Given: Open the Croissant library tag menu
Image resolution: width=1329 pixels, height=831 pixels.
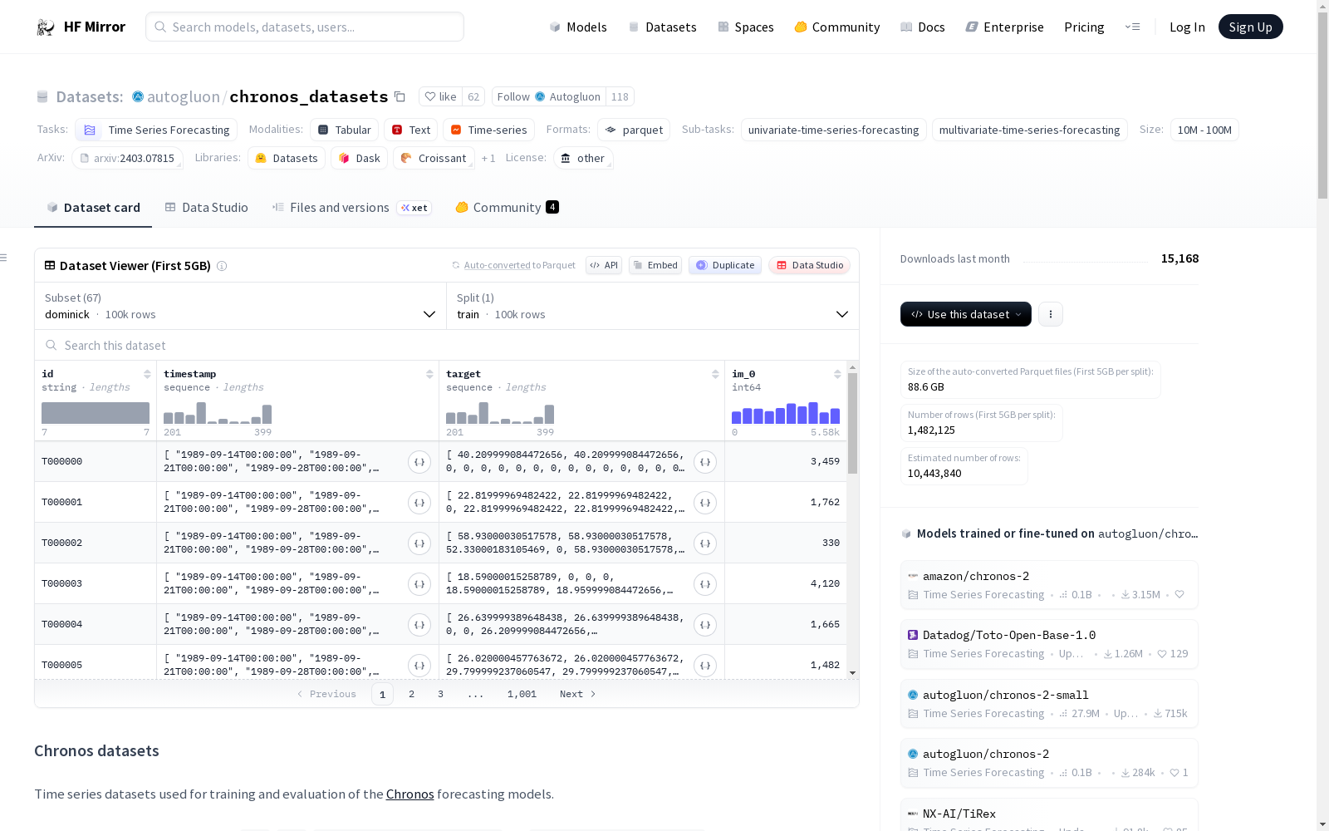Looking at the screenshot, I should (x=434, y=158).
